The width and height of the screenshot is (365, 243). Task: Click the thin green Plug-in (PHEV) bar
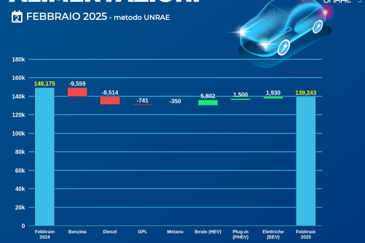click(x=240, y=99)
